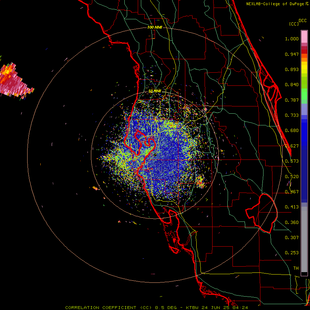Select the 0.467 legend value

click(x=292, y=192)
